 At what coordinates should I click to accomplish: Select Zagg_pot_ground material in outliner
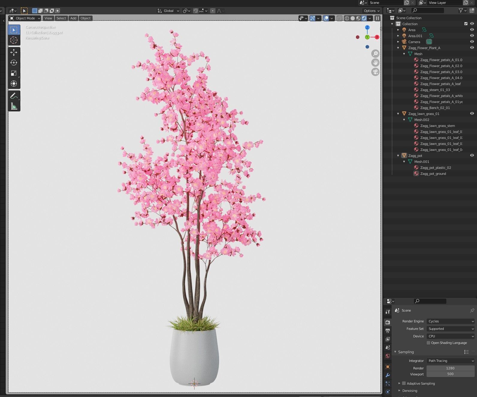[433, 173]
